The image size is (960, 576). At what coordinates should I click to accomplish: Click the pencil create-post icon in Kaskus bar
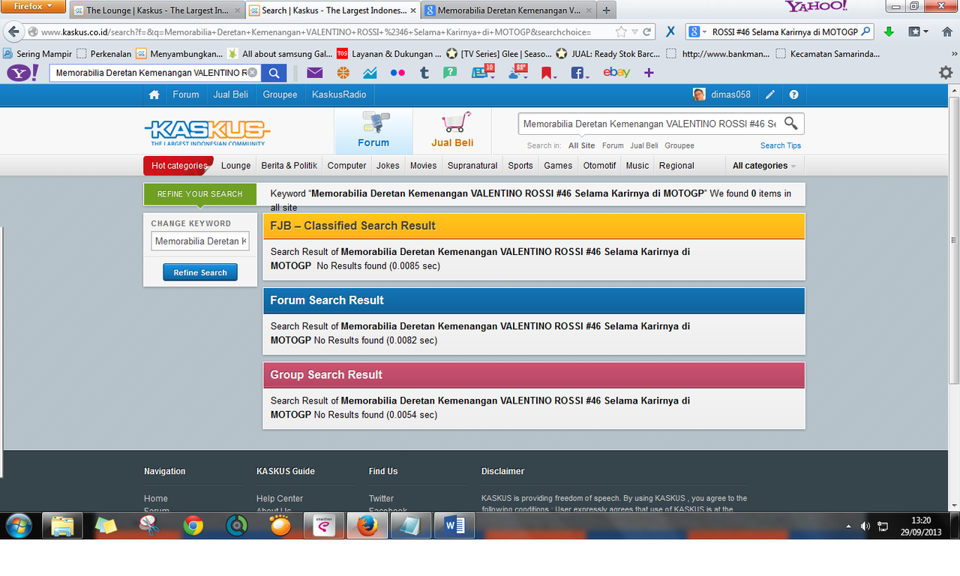pyautogui.click(x=770, y=94)
